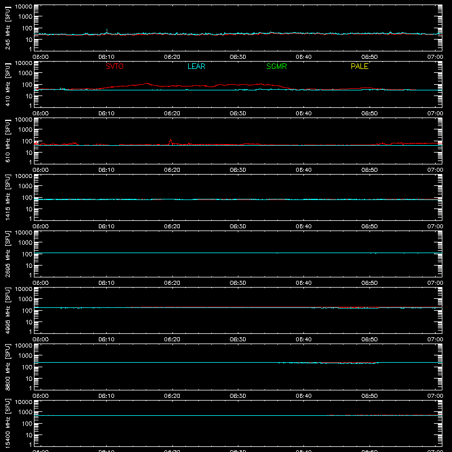Click the red SVTO legend label
The image size is (452, 452).
115,66
